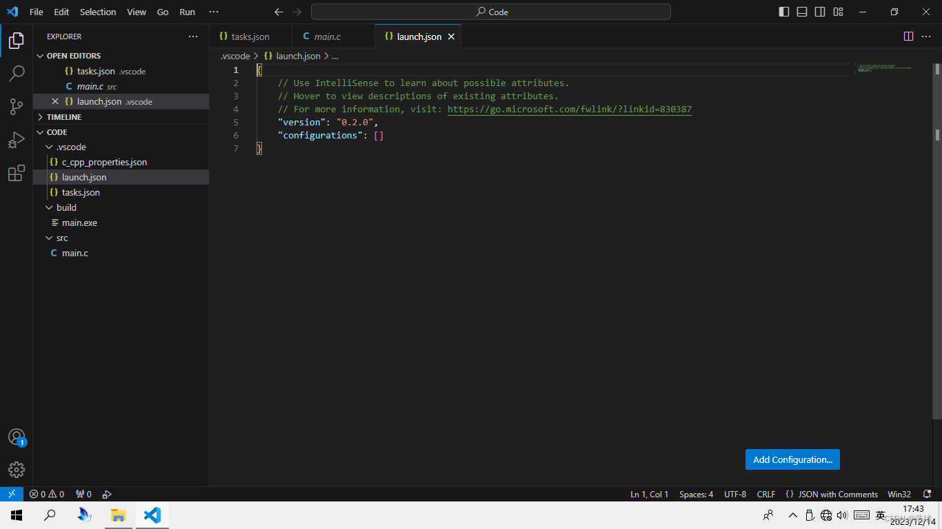Viewport: 942px width, 529px height.
Task: Open the Extensions view
Action: (17, 174)
